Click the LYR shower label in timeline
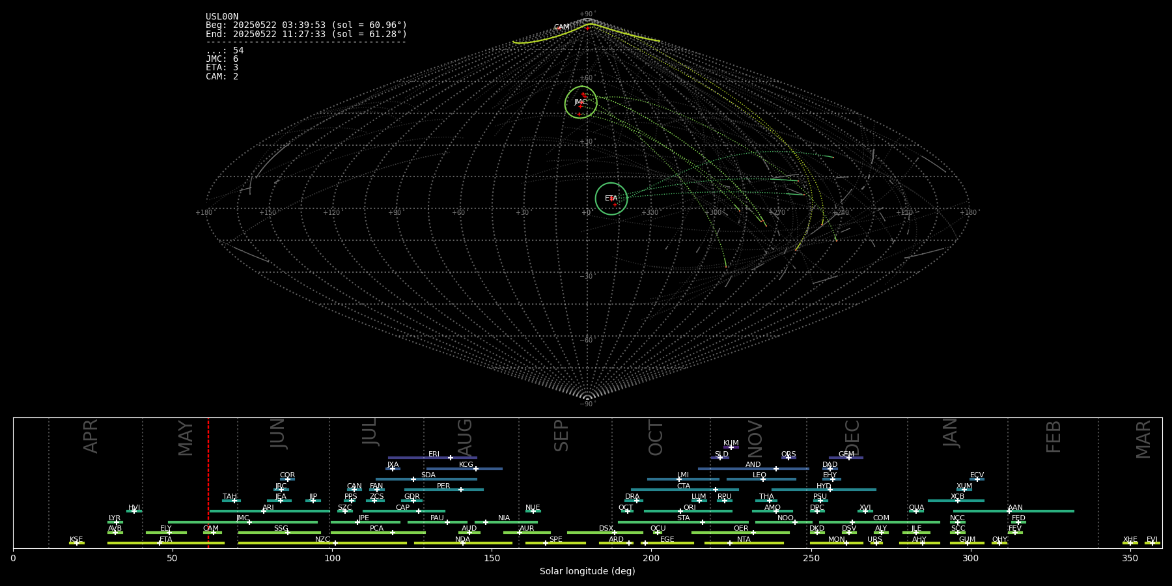 coord(115,518)
